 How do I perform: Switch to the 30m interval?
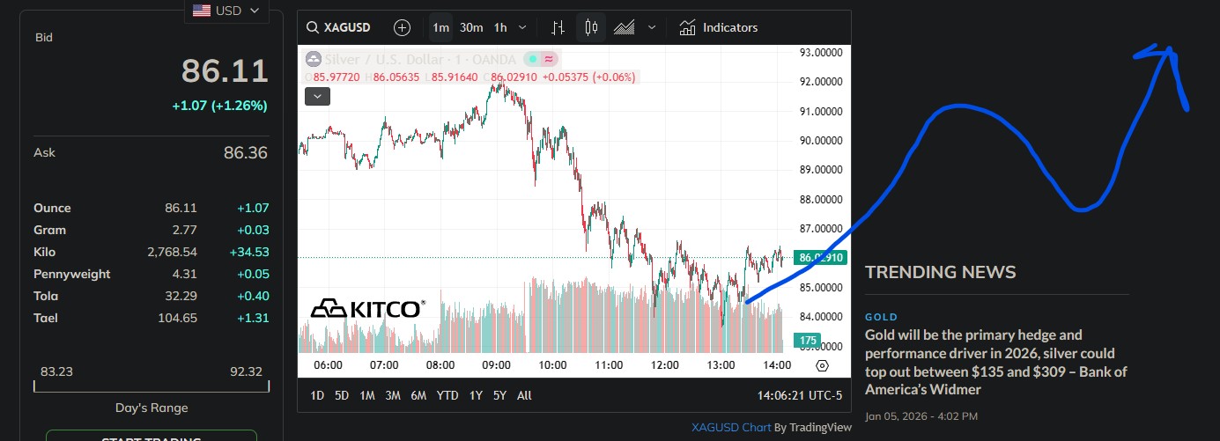471,27
